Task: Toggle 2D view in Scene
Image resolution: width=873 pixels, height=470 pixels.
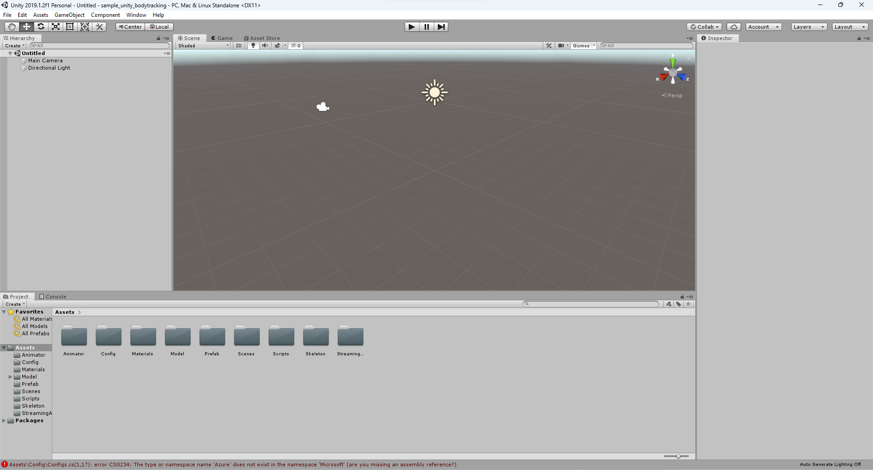Action: [239, 45]
